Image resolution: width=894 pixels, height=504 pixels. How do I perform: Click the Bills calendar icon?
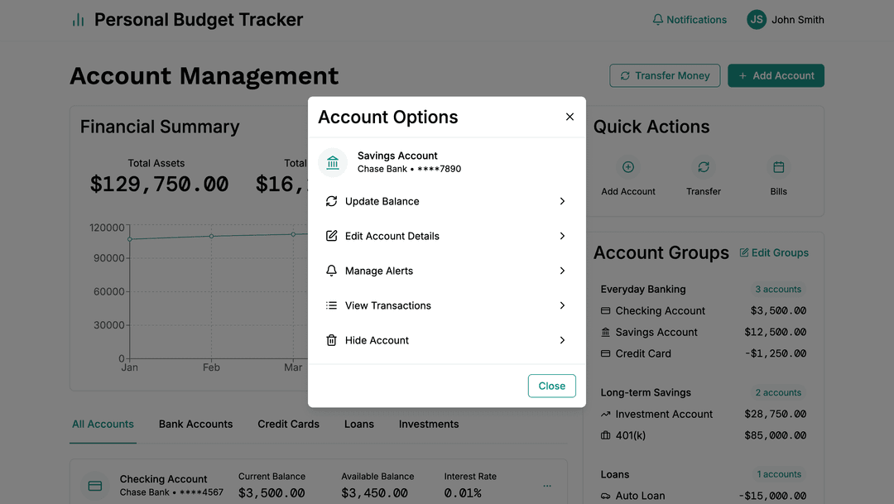[x=778, y=167]
